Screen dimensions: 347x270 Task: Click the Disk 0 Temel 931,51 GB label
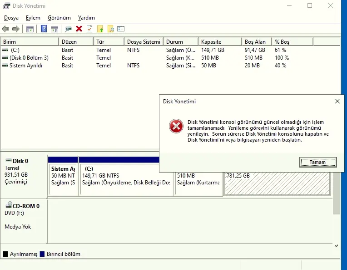click(24, 175)
